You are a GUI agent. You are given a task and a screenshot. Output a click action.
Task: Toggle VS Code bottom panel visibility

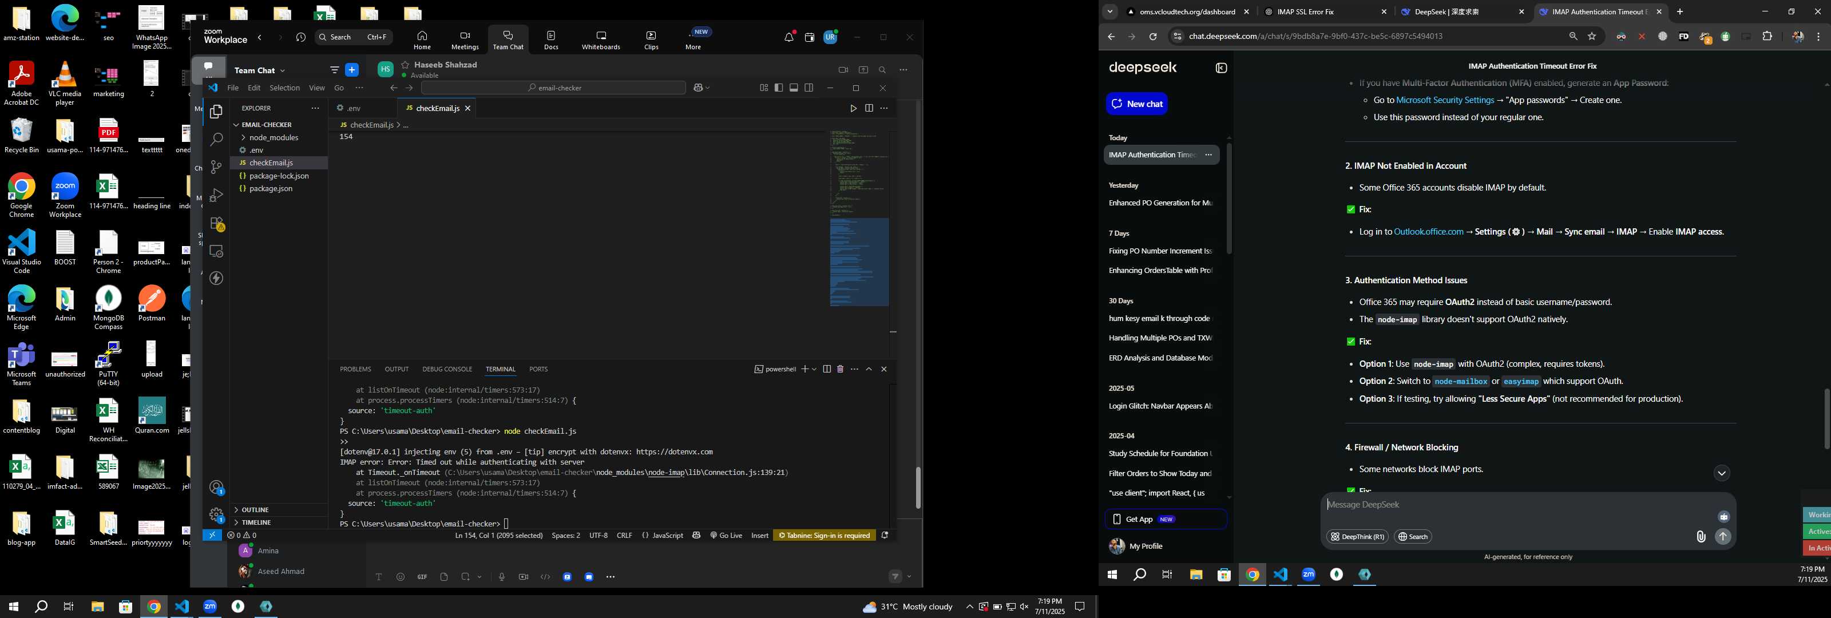(794, 88)
